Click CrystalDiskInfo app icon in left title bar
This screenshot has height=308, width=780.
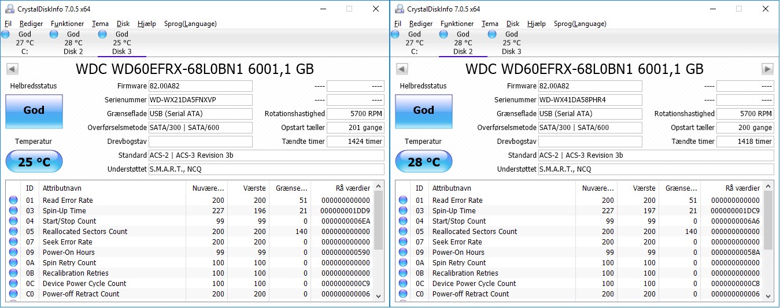9,9
